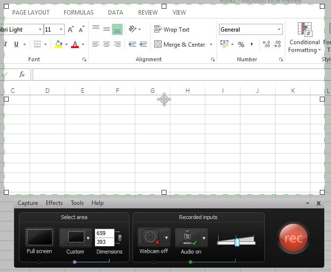Apply Comma Style

click(252, 45)
